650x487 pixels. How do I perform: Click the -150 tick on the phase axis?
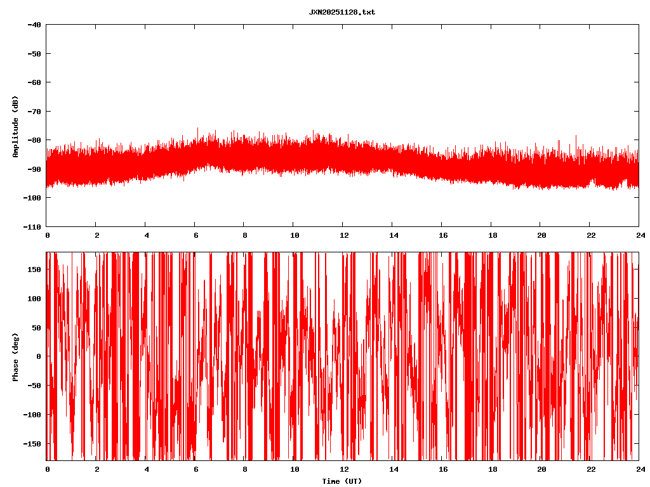pyautogui.click(x=32, y=443)
